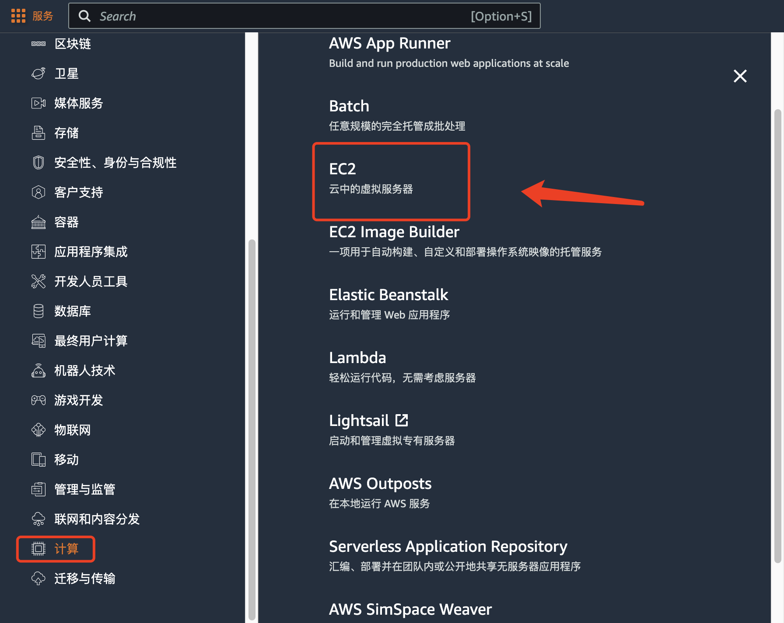Image resolution: width=784 pixels, height=623 pixels.
Task: Select the 卫星 category
Action: tap(66, 73)
